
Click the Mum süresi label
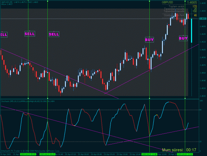(x=173, y=150)
